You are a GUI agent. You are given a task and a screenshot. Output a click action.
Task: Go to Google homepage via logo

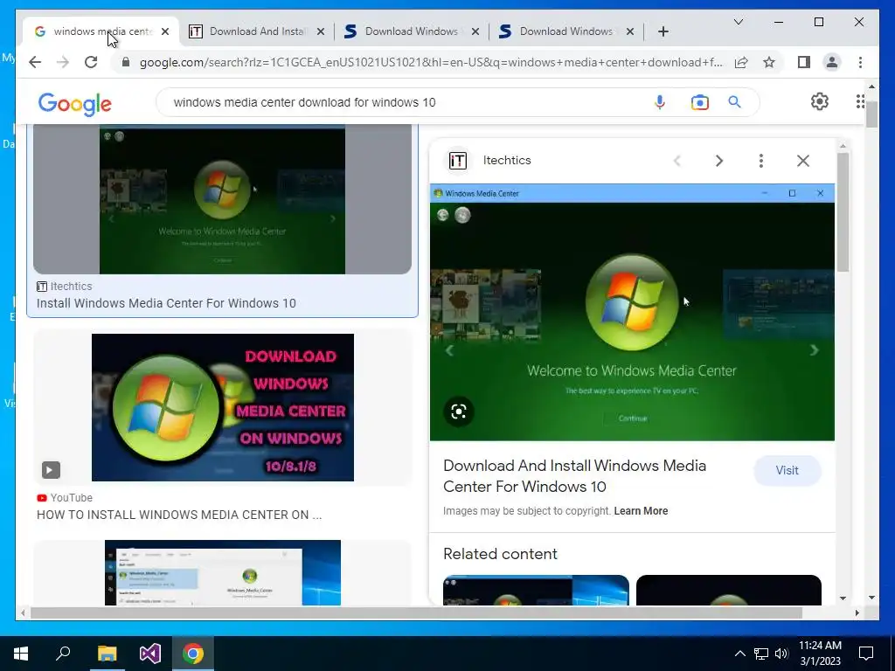coord(75,104)
